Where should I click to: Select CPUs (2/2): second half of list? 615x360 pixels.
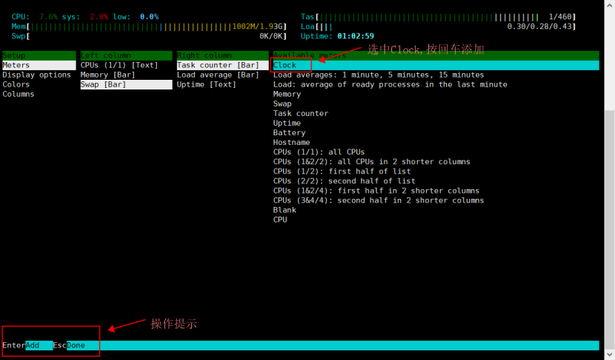pyautogui.click(x=345, y=181)
